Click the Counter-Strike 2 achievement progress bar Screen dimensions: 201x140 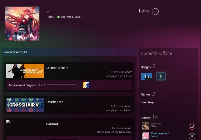pyautogui.click(x=62, y=85)
